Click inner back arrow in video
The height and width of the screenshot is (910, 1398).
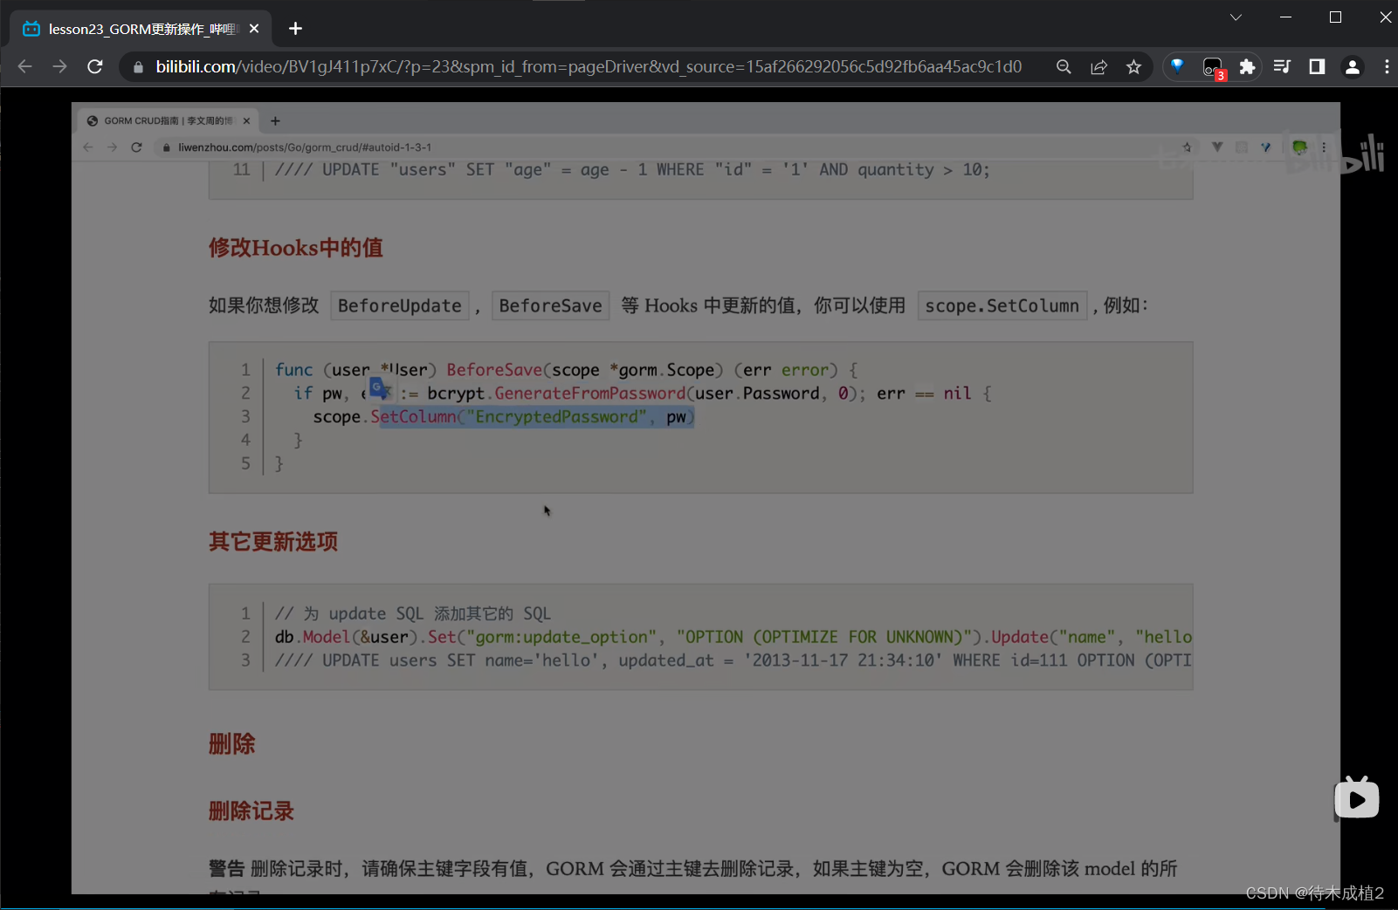point(87,147)
